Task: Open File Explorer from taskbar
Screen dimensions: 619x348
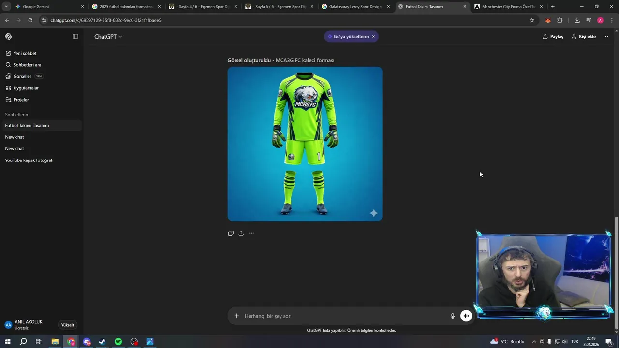Action: click(x=55, y=342)
